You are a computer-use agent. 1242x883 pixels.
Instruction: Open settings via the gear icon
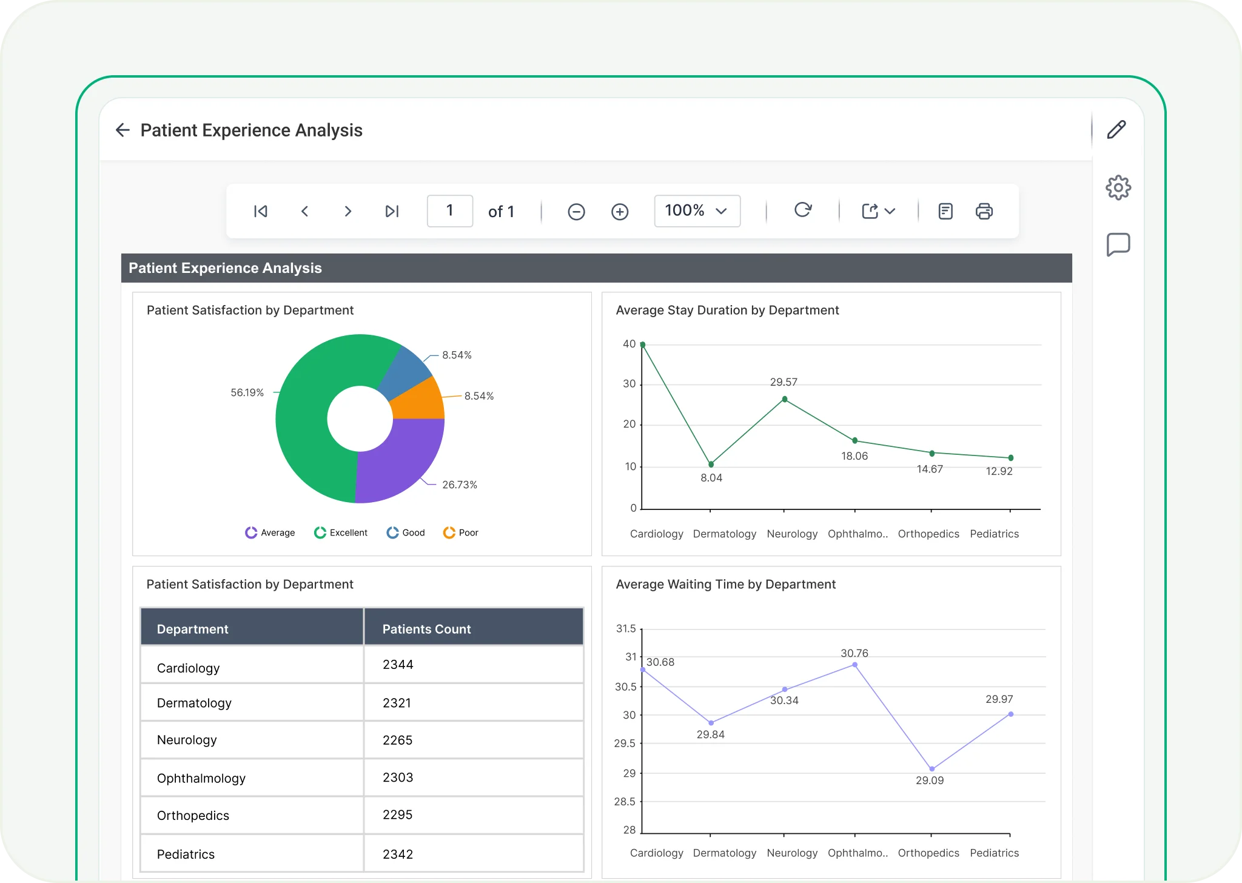(x=1118, y=187)
